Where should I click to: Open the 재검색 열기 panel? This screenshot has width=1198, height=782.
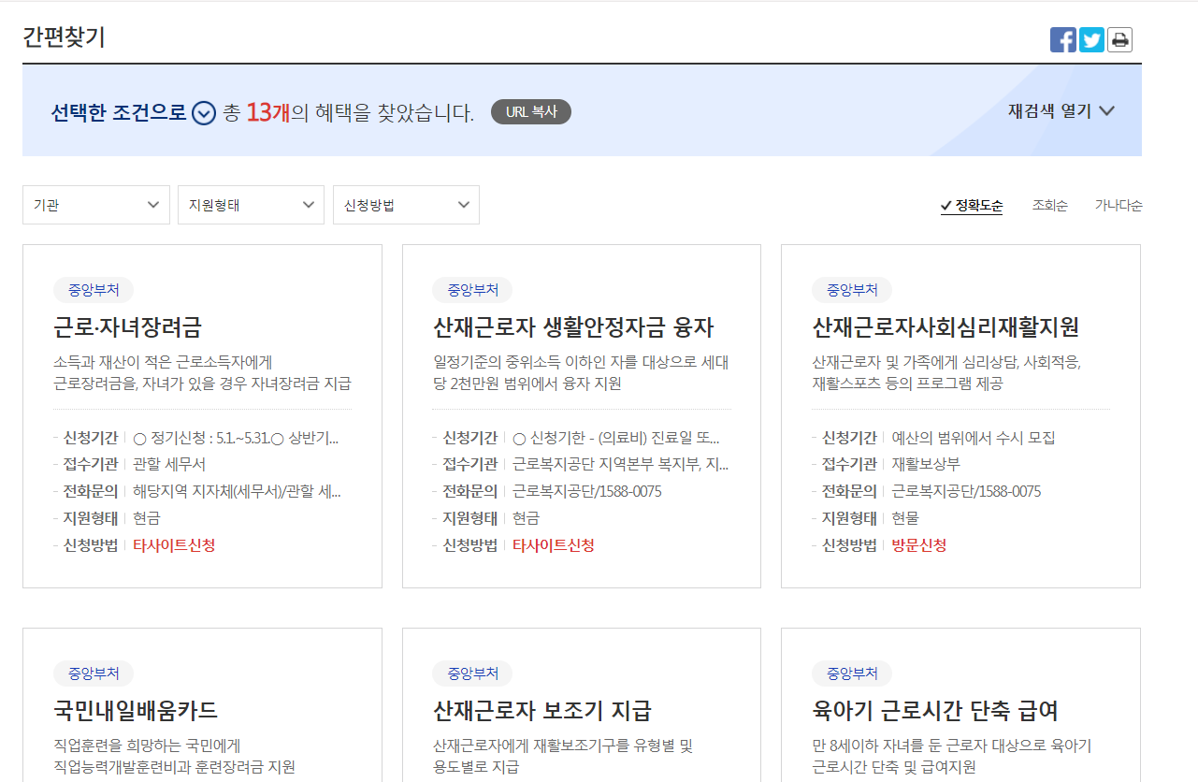pyautogui.click(x=1061, y=110)
